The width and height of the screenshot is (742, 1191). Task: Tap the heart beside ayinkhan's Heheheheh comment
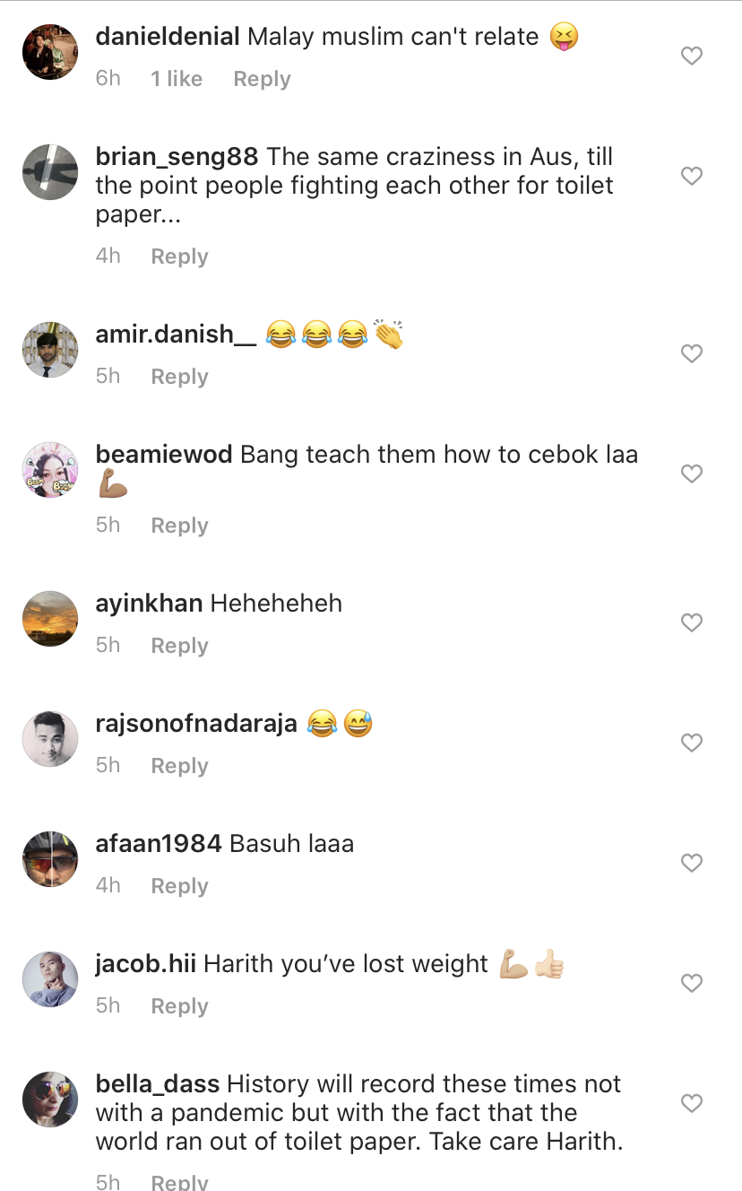click(691, 622)
